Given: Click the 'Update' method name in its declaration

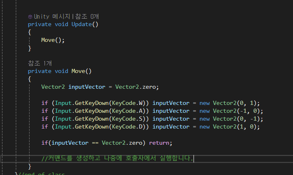Looking at the screenshot, I should [82, 24].
